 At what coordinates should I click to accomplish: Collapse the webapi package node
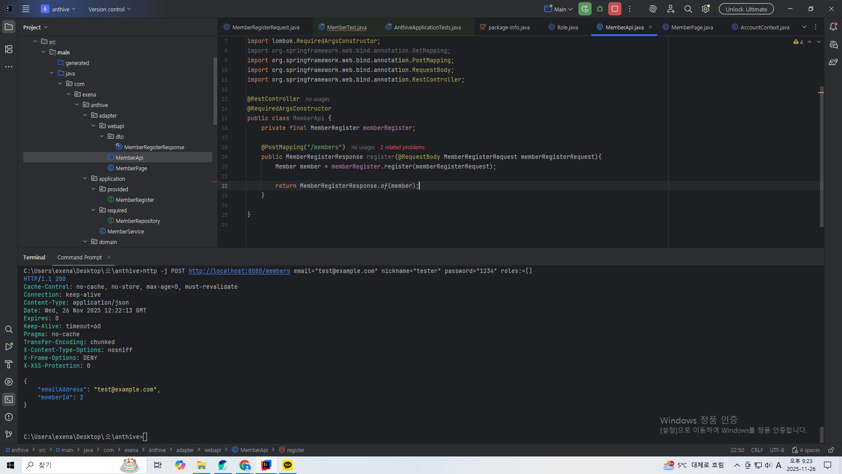pyautogui.click(x=93, y=126)
